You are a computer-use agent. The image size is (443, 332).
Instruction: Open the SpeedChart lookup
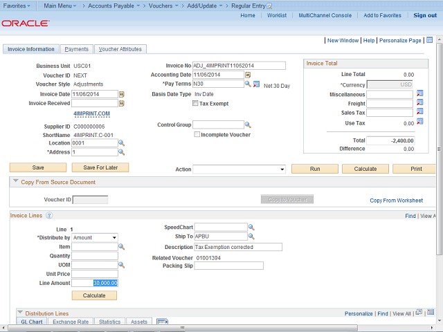tap(251, 227)
